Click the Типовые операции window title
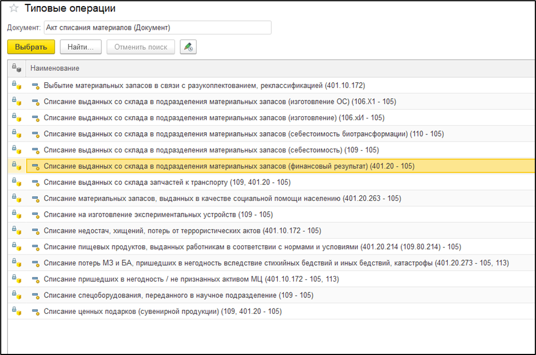Screen dimensions: 536x355 tap(70, 8)
